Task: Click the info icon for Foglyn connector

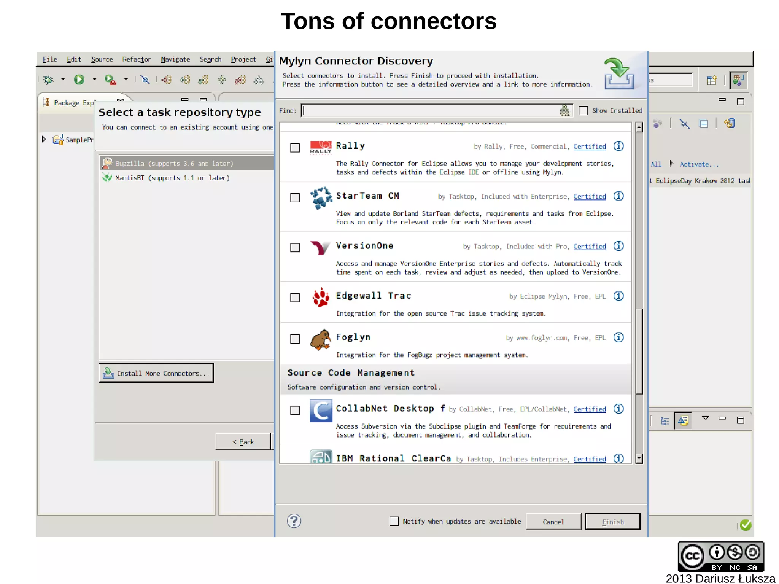Action: pos(618,337)
